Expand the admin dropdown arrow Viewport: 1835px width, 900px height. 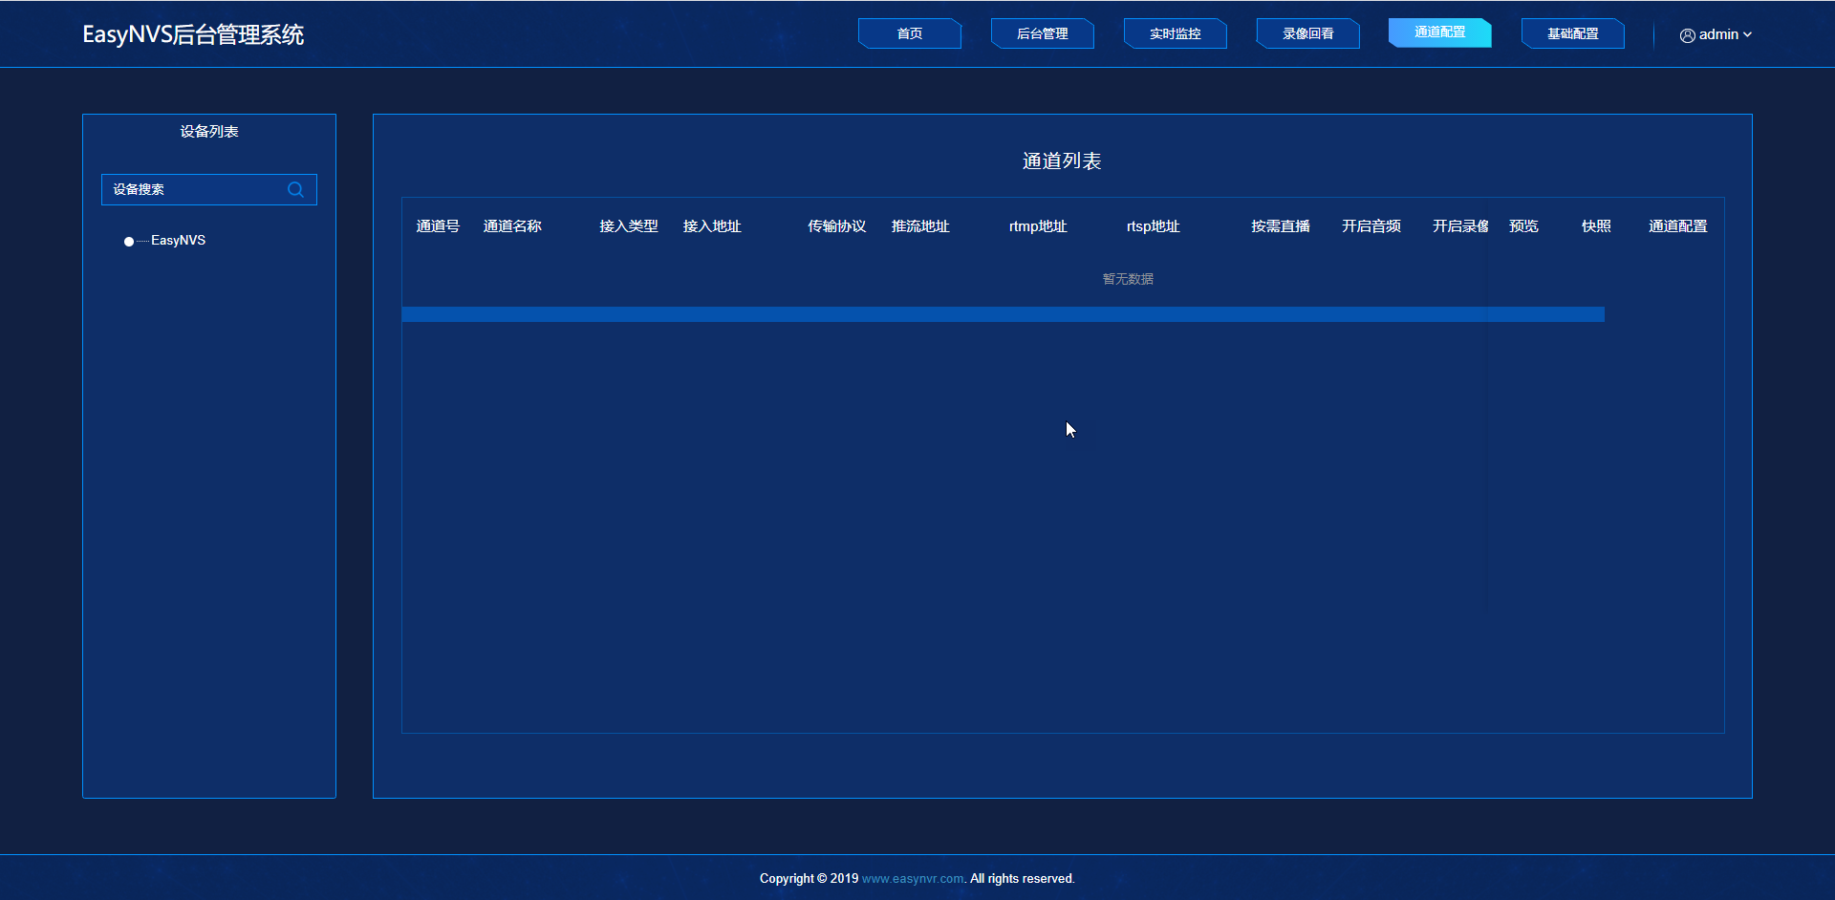(1748, 34)
